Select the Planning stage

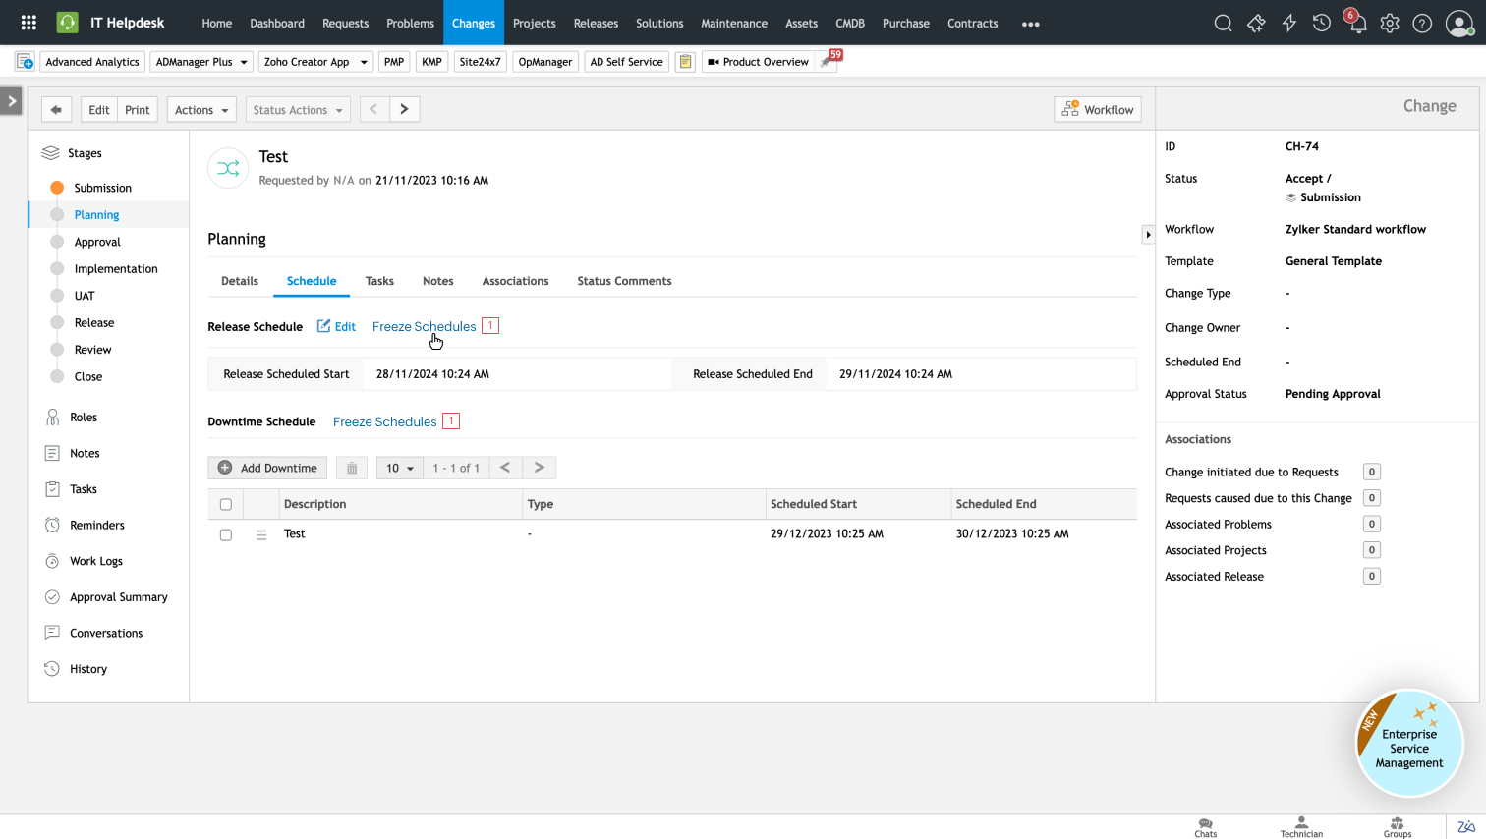pyautogui.click(x=96, y=214)
